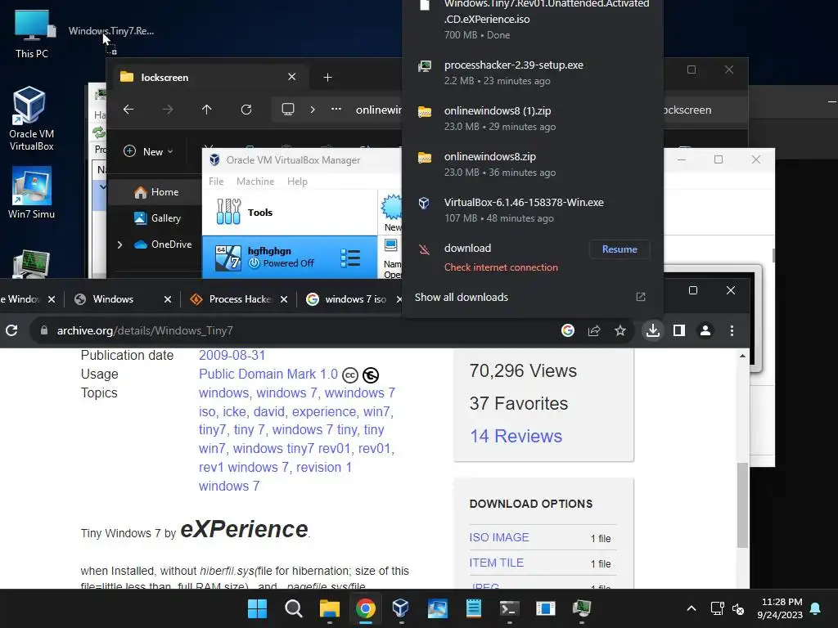Switch to Process Hacker Chrome tab
This screenshot has height=628, width=838.
tap(241, 299)
